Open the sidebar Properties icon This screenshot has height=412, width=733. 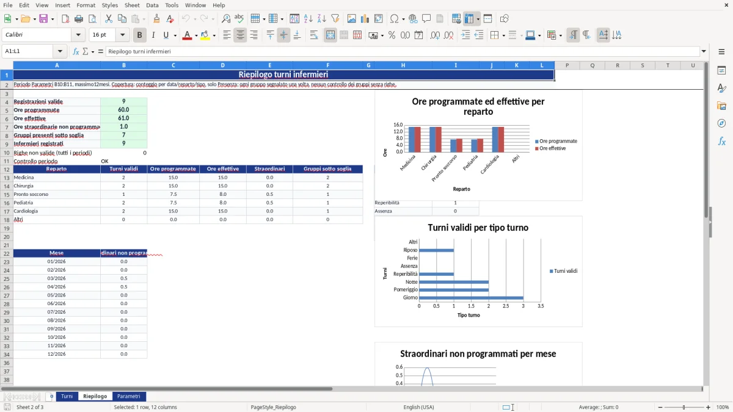721,70
